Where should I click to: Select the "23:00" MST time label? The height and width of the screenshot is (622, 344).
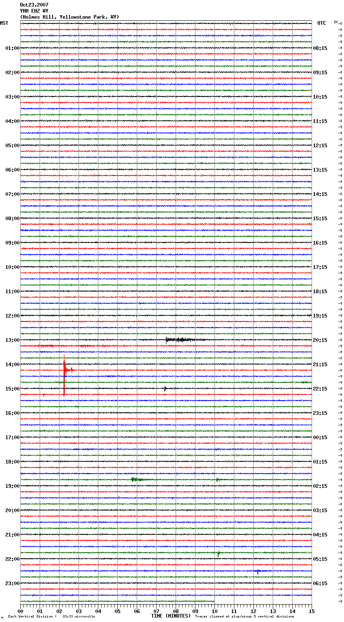pyautogui.click(x=13, y=583)
